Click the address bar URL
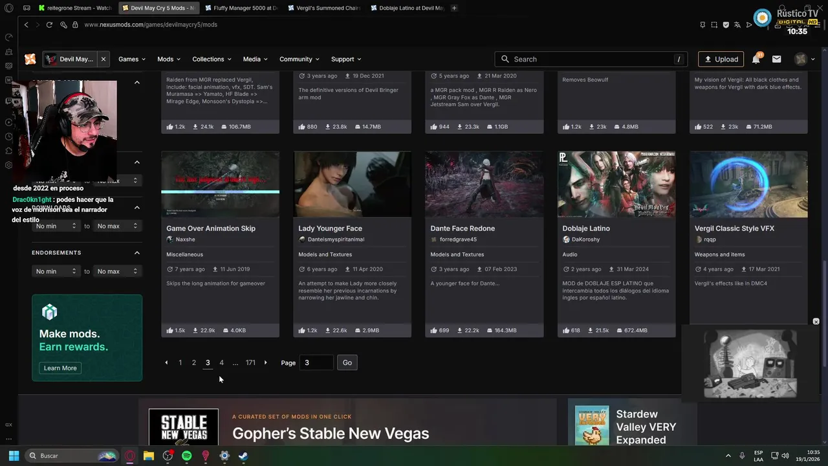Image resolution: width=828 pixels, height=466 pixels. point(150,25)
